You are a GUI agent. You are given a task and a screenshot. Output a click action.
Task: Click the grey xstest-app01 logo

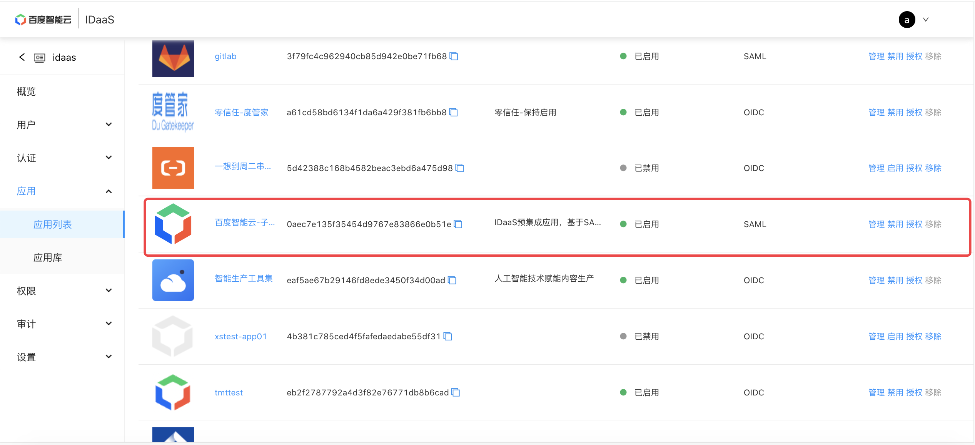pos(172,336)
